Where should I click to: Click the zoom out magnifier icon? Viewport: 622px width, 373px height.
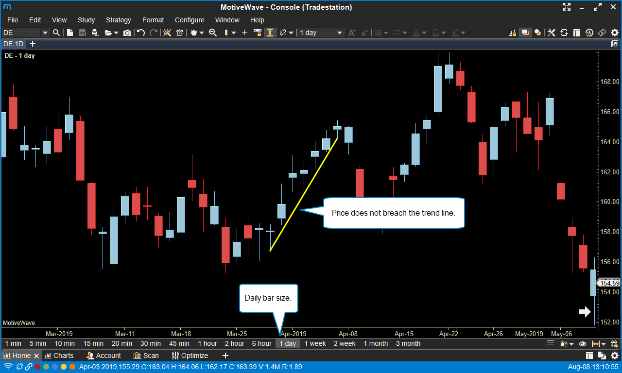(212, 33)
